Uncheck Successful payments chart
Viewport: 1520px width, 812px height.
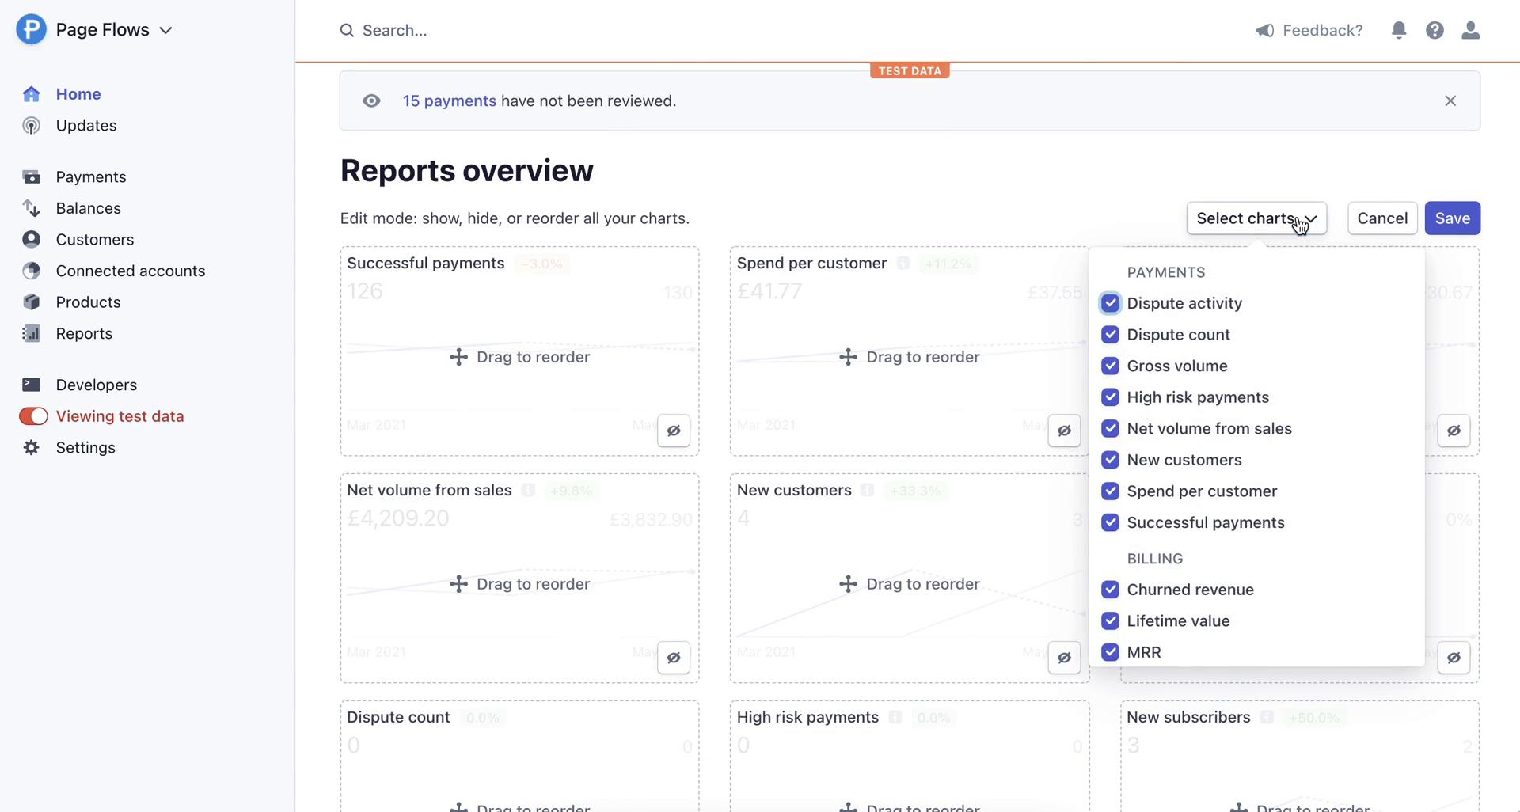click(x=1110, y=523)
